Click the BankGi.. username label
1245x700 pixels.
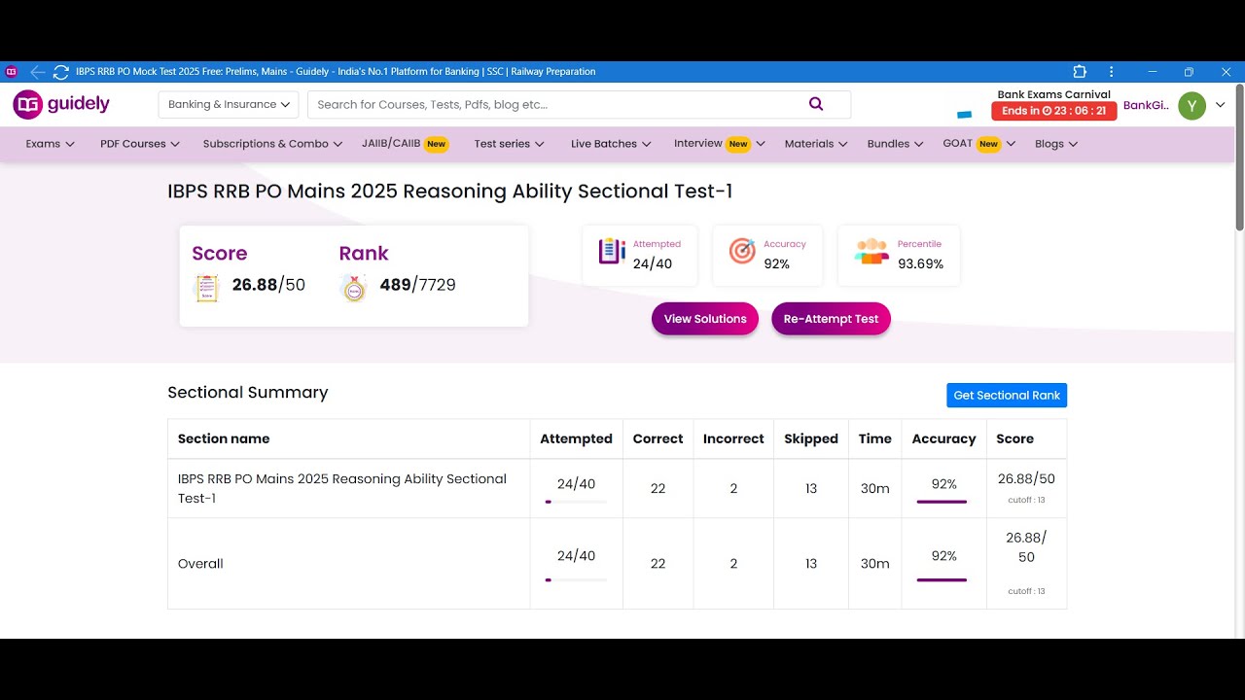coord(1146,105)
